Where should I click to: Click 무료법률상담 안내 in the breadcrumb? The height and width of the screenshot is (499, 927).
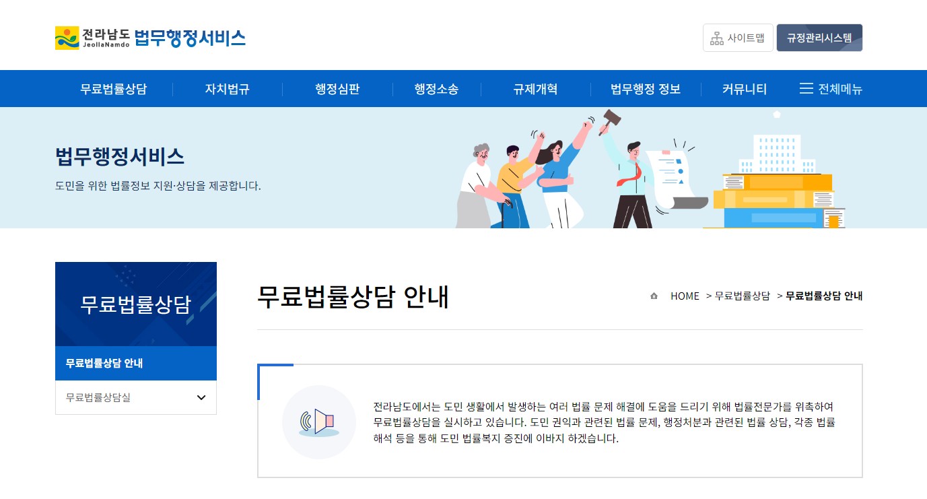coord(825,296)
